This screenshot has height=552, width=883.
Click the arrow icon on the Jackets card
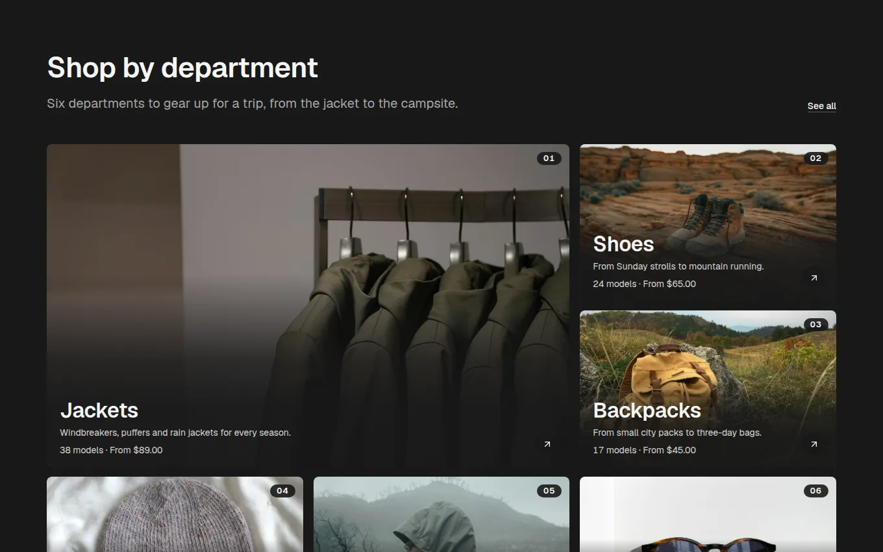point(547,444)
